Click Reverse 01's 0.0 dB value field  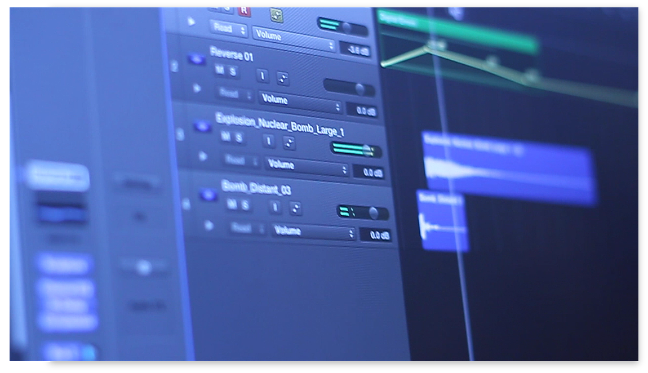coord(362,110)
